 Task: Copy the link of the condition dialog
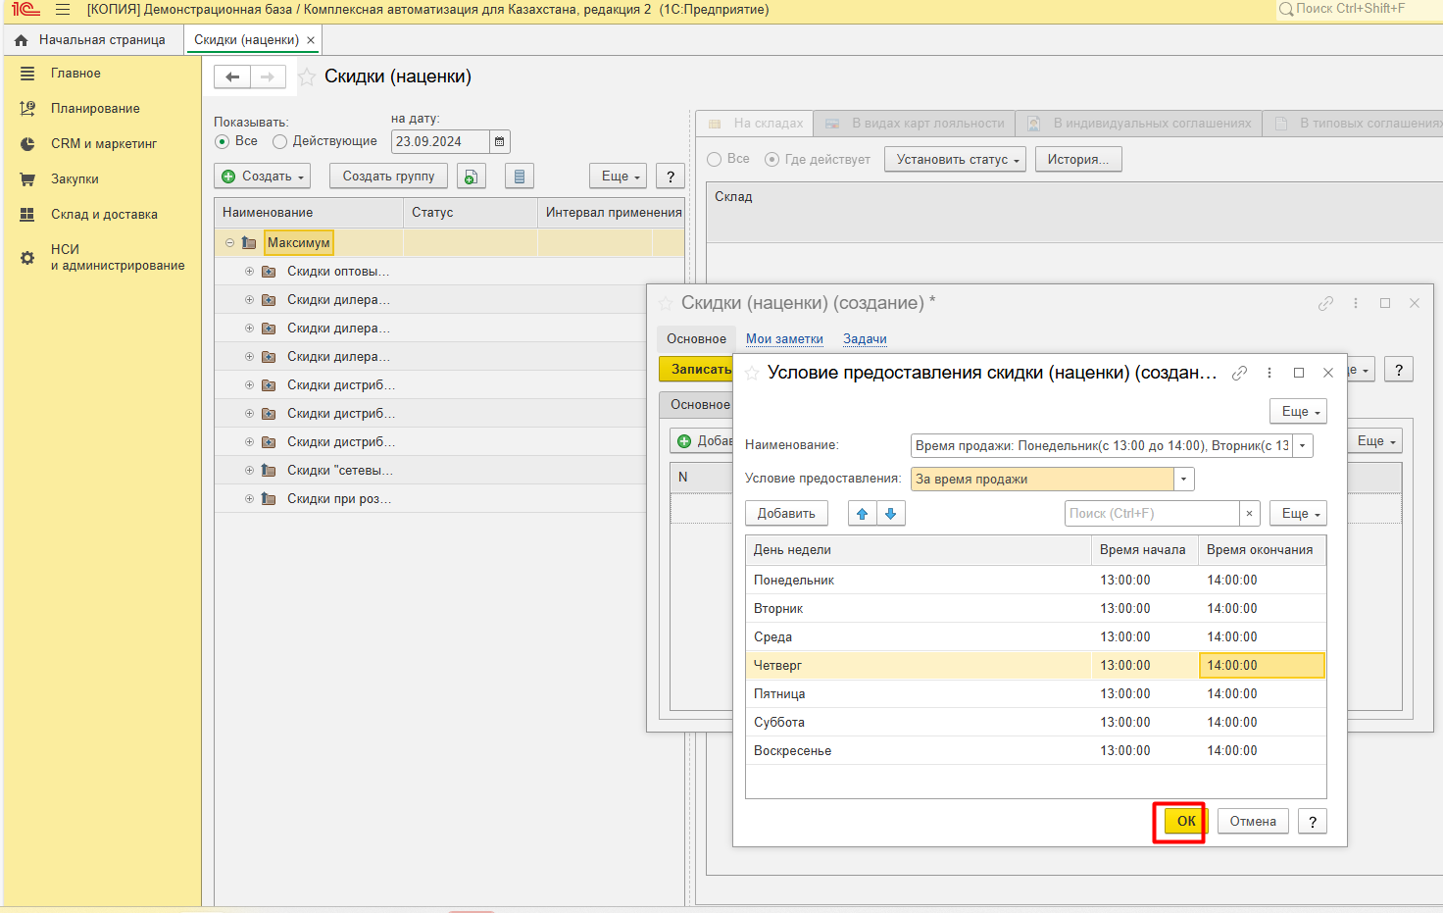click(1239, 373)
